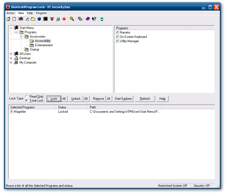
Task: Click the Status column header
Action: coord(72,107)
